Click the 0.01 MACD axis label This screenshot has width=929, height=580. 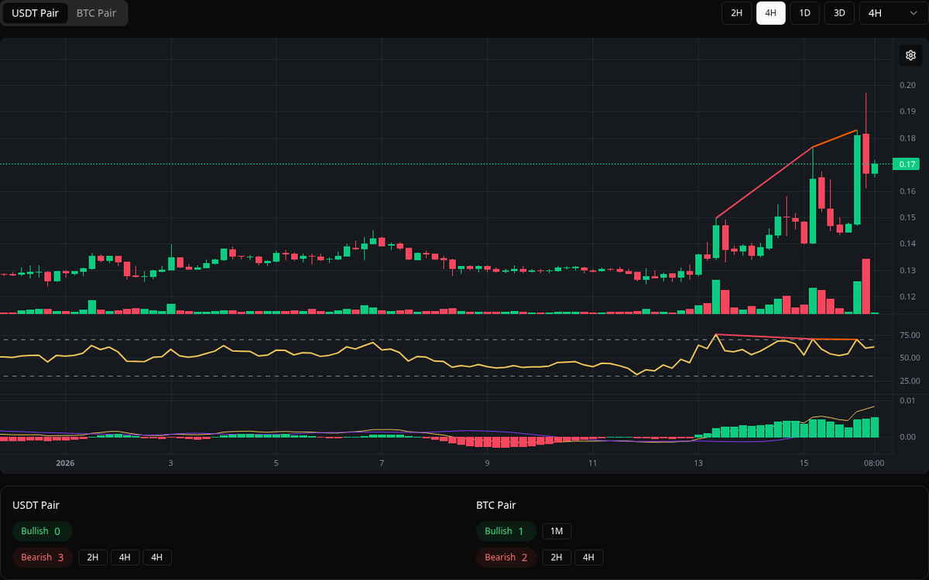907,401
